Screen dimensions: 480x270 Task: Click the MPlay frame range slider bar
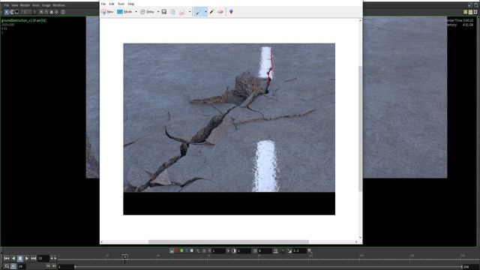click(268, 267)
